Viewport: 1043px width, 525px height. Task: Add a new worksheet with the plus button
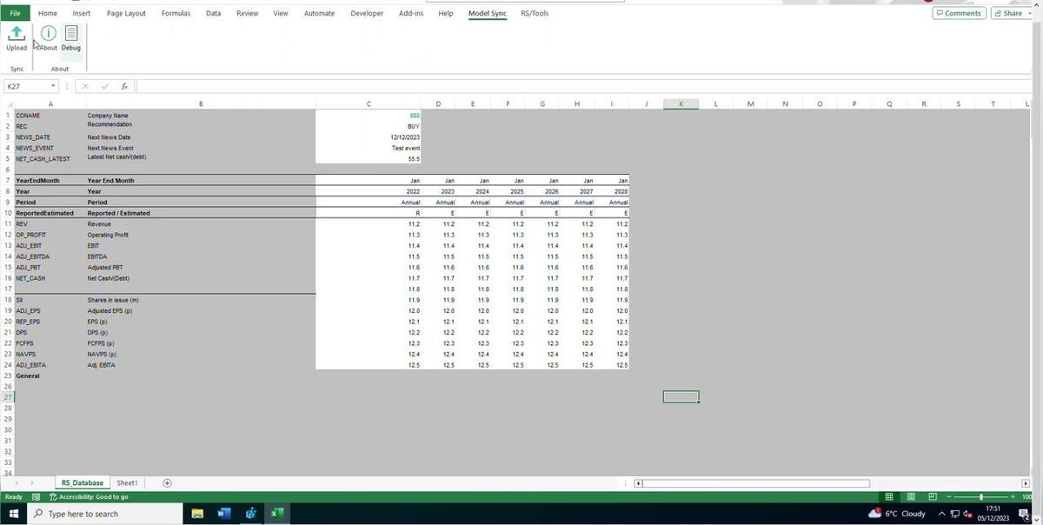tap(166, 482)
